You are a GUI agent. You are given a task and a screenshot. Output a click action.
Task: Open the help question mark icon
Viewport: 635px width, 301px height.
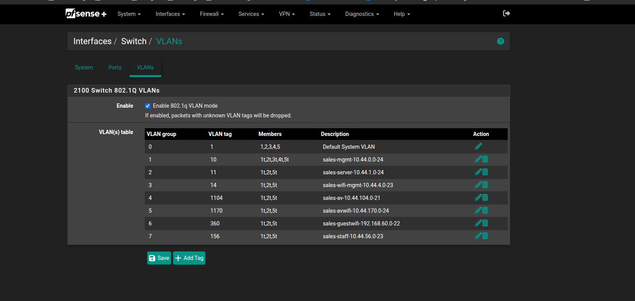(500, 41)
